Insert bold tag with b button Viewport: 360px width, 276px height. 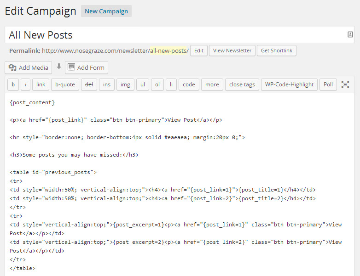pyautogui.click(x=13, y=84)
